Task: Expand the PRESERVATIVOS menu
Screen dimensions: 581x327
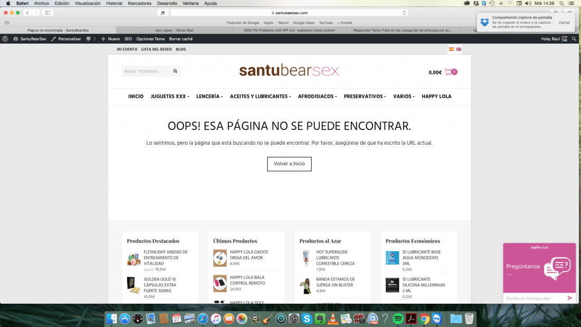Action: coord(364,96)
